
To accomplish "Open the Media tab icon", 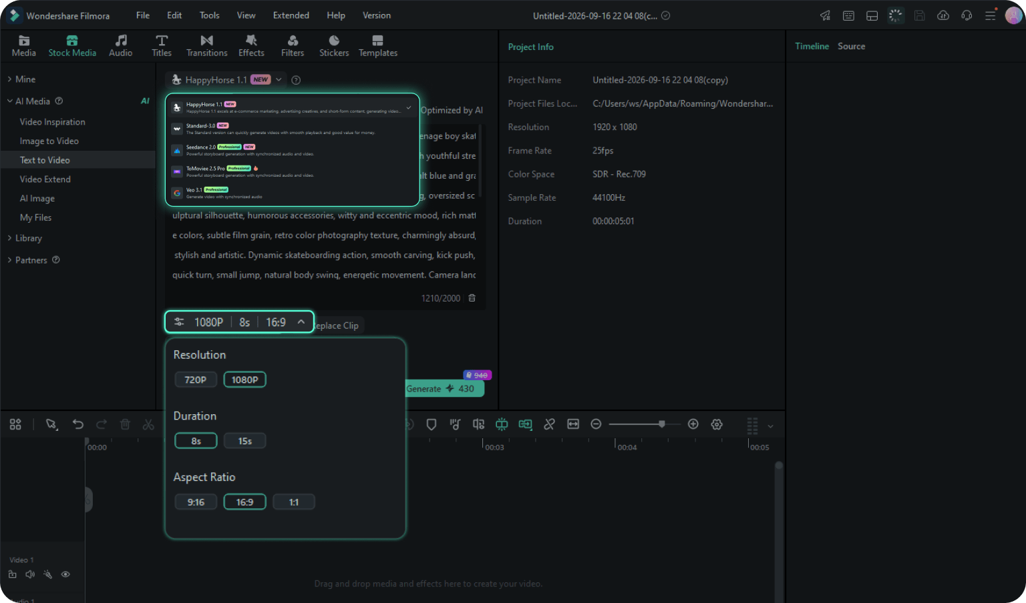I will coord(24,41).
